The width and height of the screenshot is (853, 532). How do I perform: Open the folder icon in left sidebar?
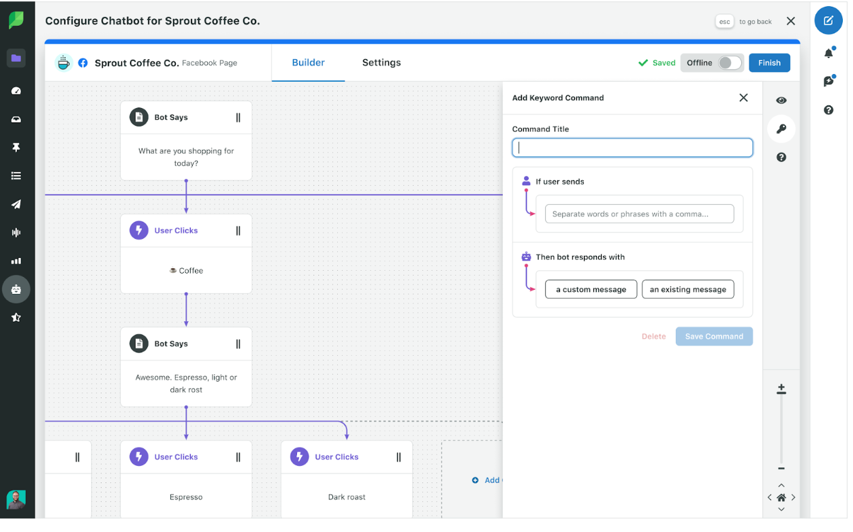(x=16, y=58)
